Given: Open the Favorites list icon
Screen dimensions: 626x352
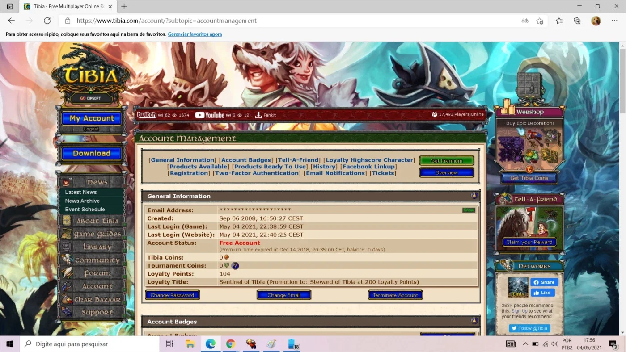Looking at the screenshot, I should (x=559, y=21).
